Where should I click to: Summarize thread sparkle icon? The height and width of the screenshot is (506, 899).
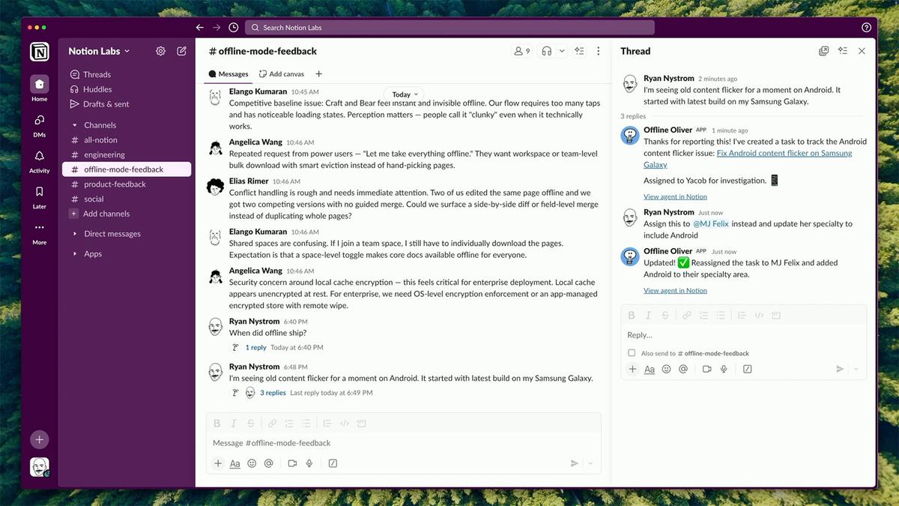click(843, 51)
